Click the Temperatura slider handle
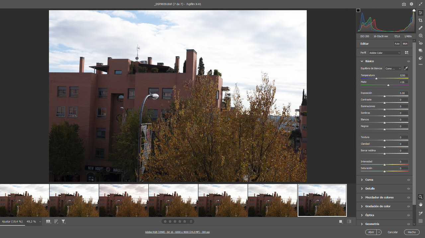The width and height of the screenshot is (425, 238). (376, 79)
